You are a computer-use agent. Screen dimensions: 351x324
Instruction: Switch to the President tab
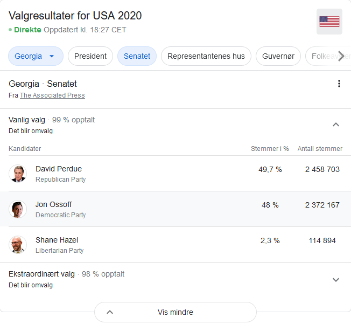[90, 56]
